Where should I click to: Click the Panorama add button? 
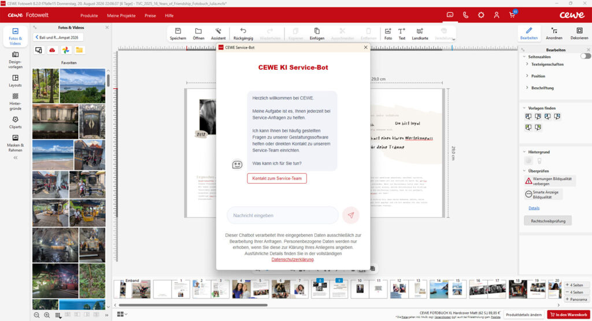coord(576,300)
